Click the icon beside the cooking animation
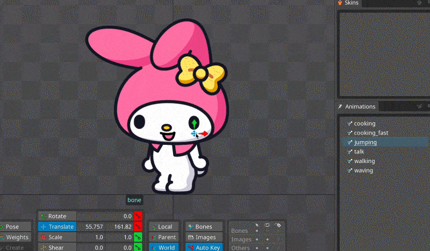Image resolution: width=430 pixels, height=251 pixels. [350, 123]
